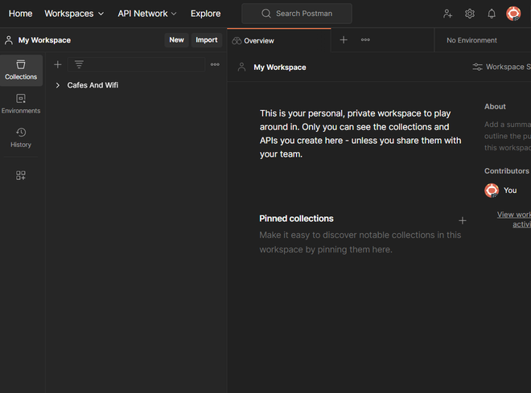Open the settings gear icon
The image size is (531, 393).
[470, 14]
